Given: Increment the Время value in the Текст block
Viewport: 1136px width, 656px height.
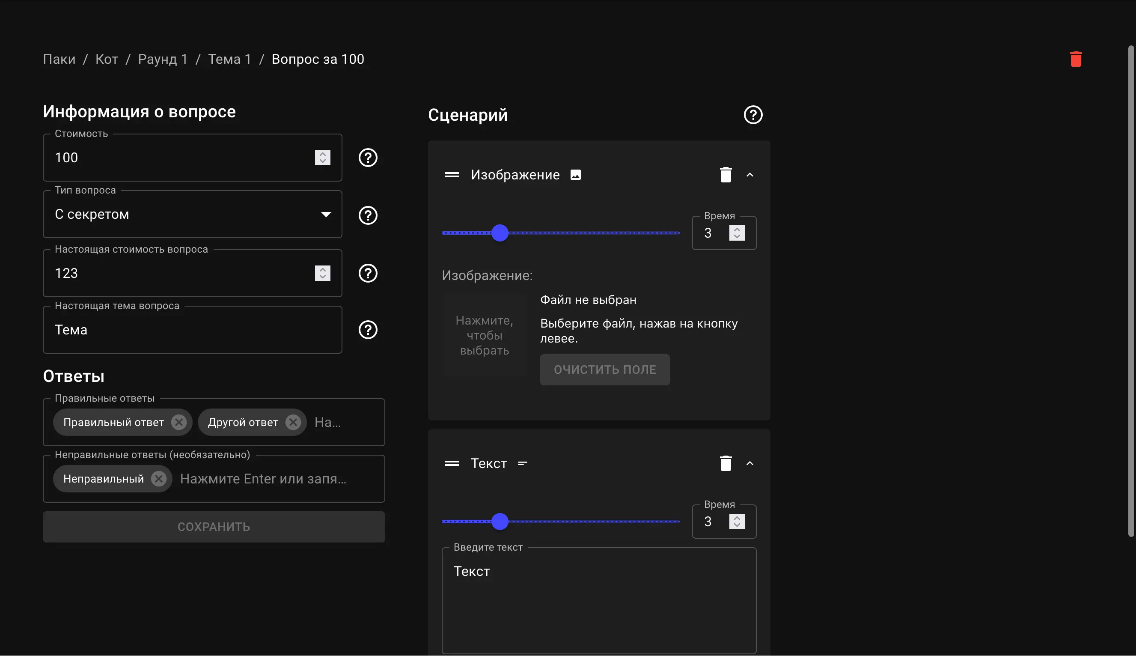Looking at the screenshot, I should (x=736, y=517).
